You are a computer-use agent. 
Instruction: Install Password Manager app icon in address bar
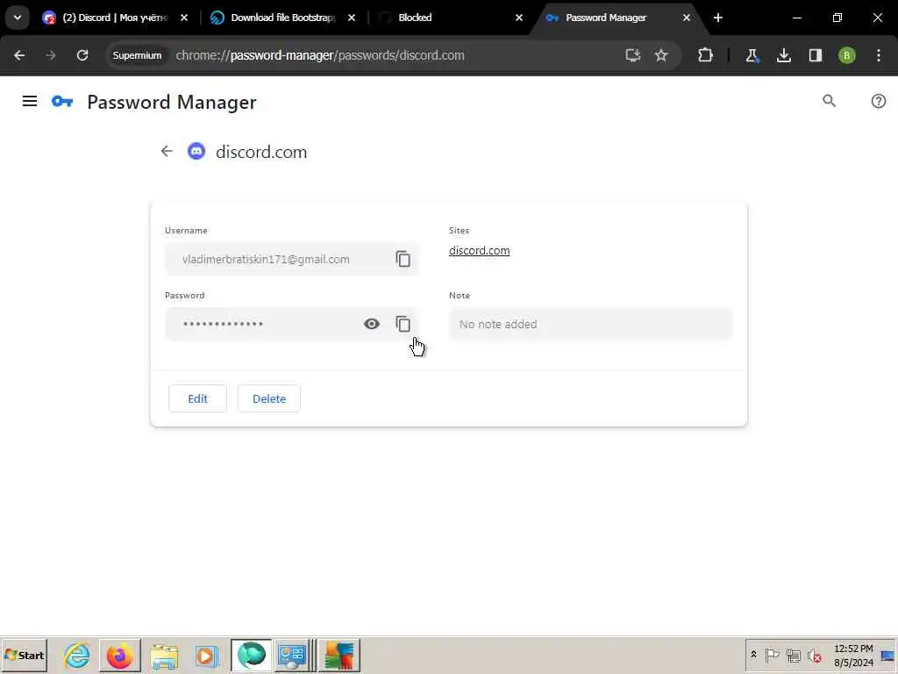click(x=632, y=55)
